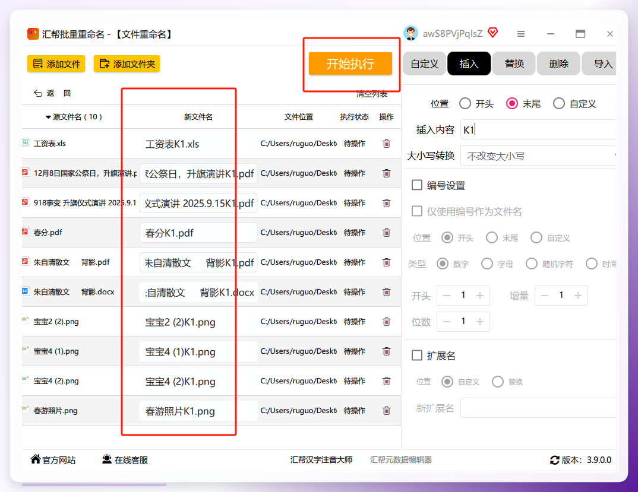
Task: Open 汇帮汉字注音大师 link
Action: coord(321,460)
